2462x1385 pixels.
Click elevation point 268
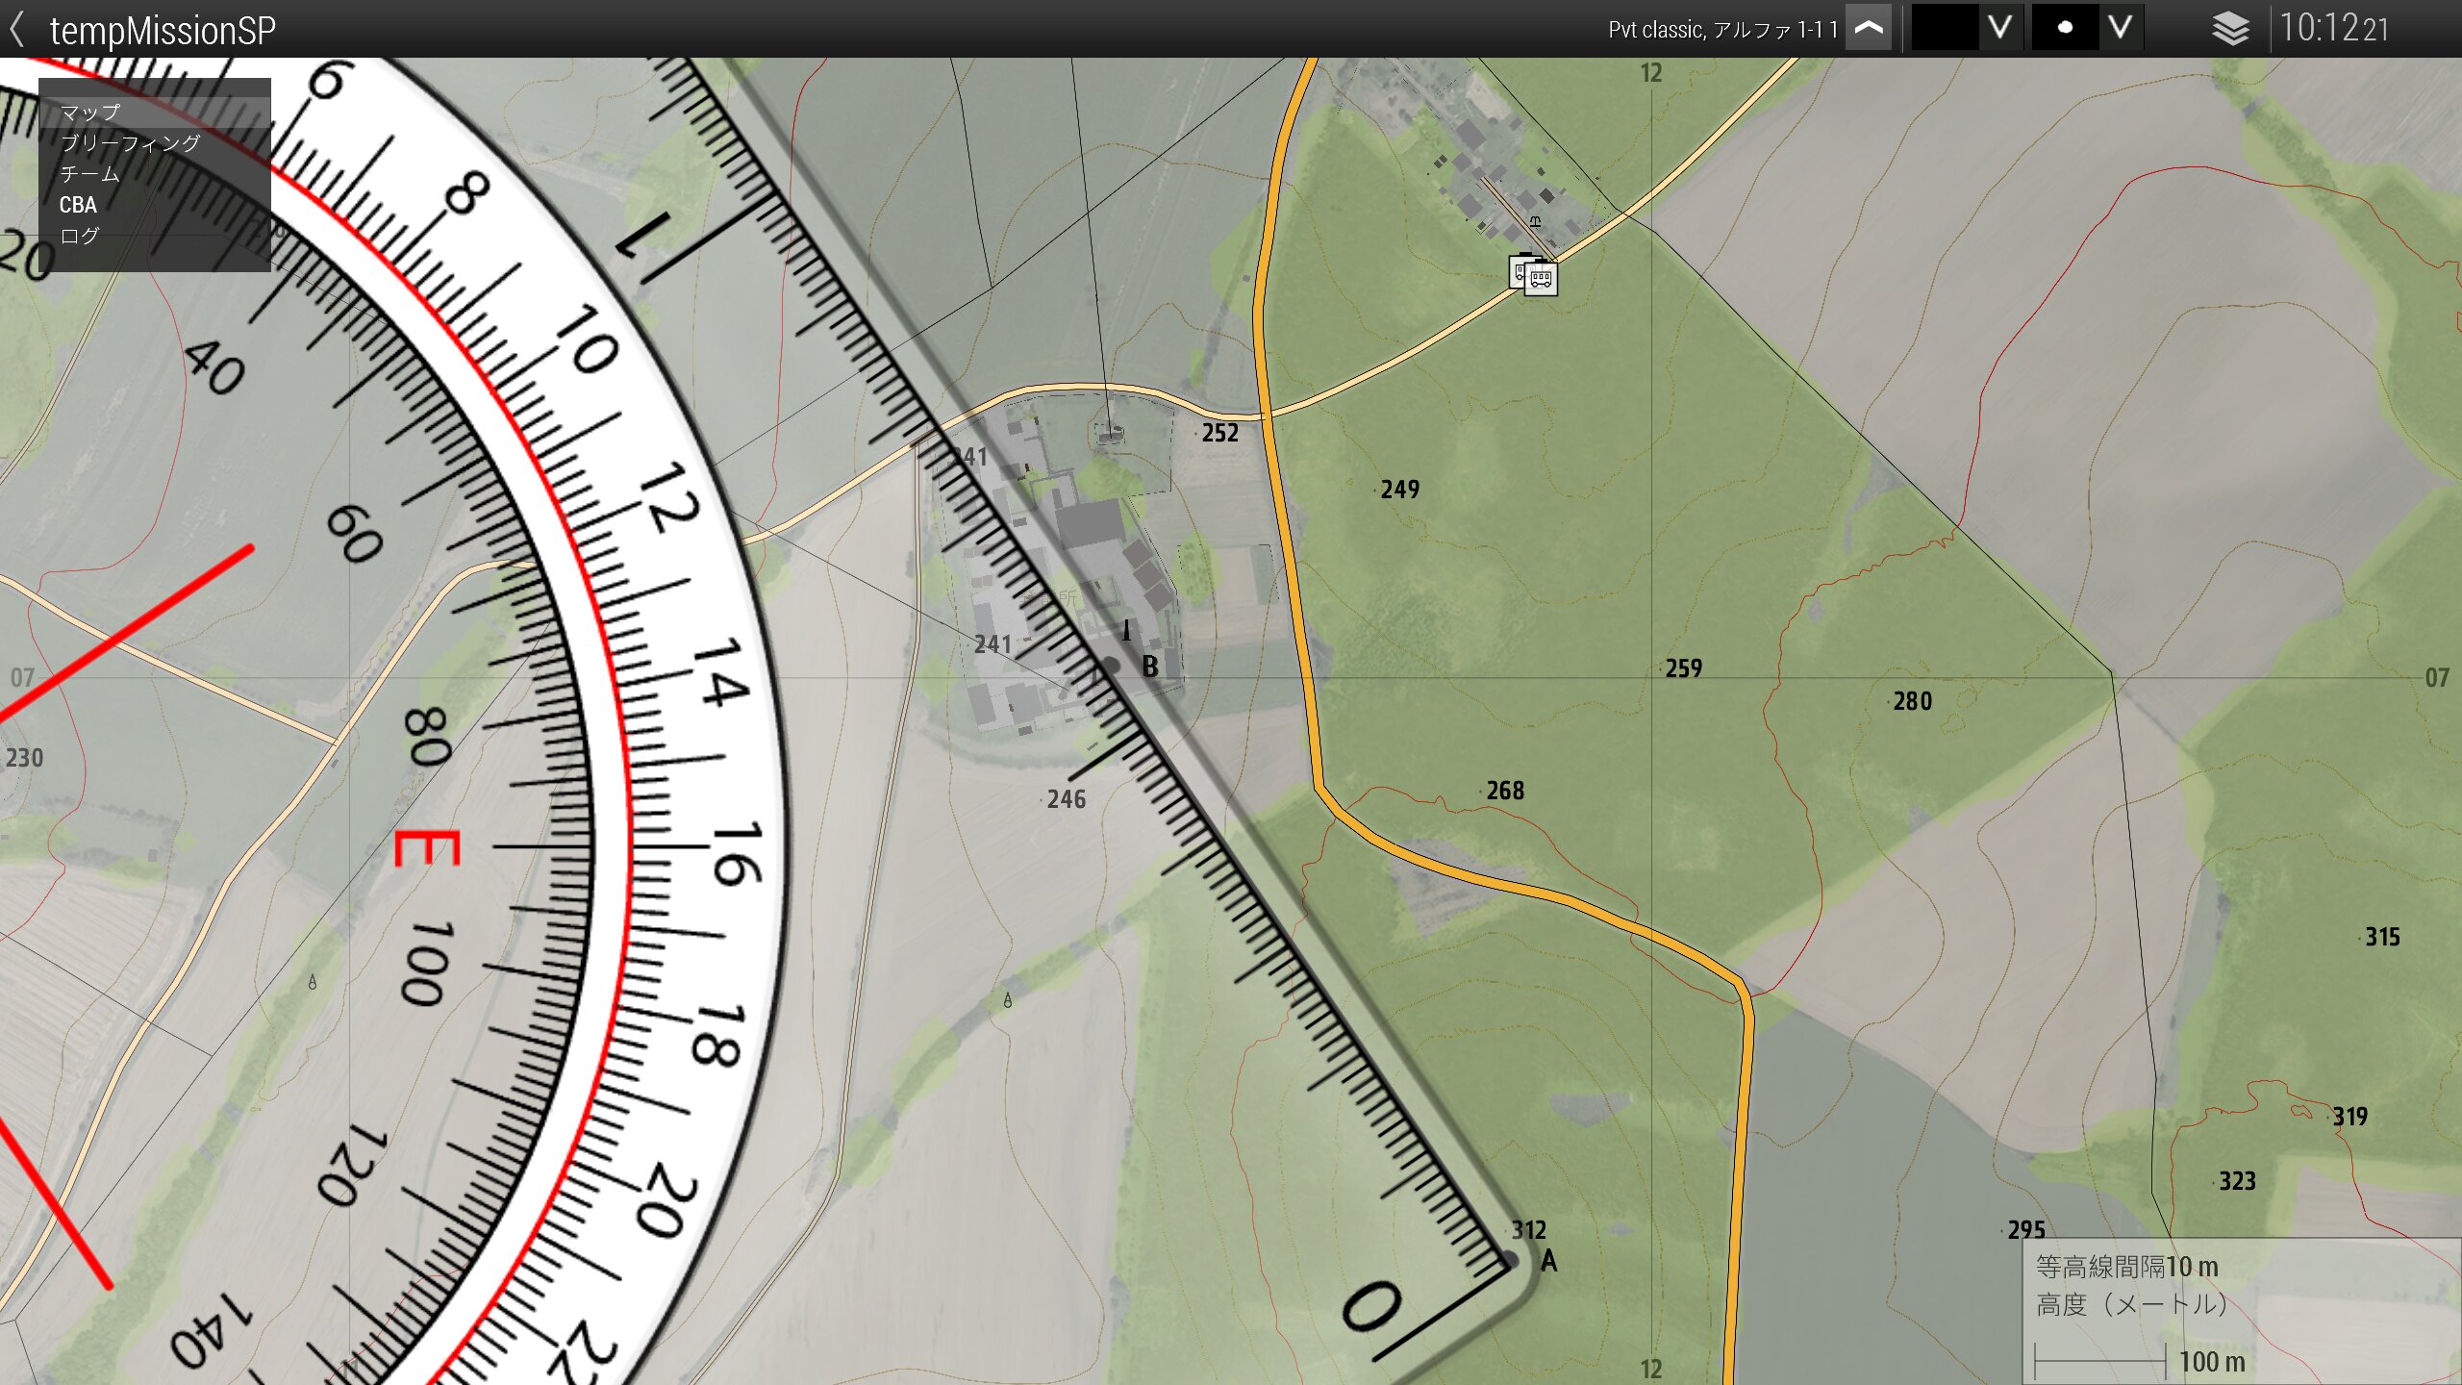point(1504,791)
